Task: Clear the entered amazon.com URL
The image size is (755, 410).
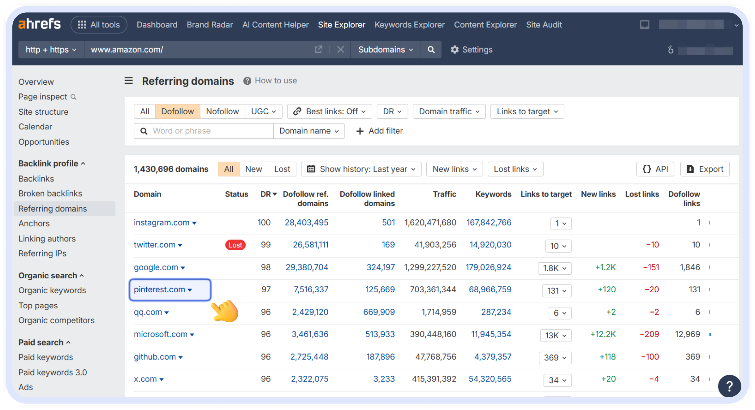Action: tap(340, 49)
